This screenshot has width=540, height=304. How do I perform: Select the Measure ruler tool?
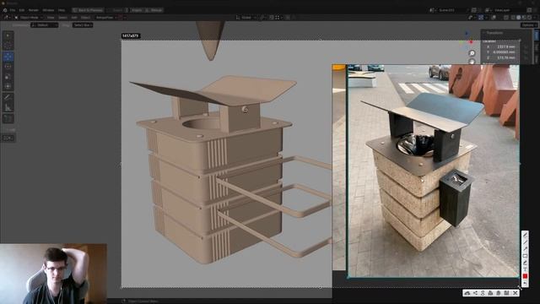coord(8,108)
